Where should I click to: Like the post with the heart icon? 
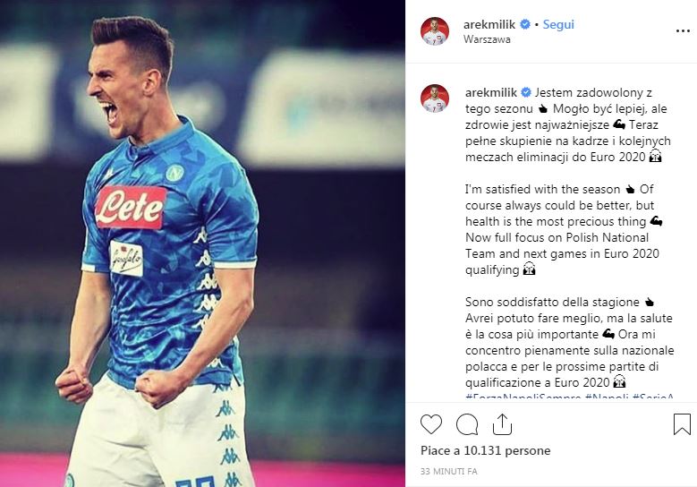click(x=431, y=424)
